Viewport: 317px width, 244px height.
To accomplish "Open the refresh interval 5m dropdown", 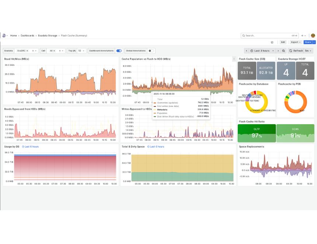I will coord(308,50).
